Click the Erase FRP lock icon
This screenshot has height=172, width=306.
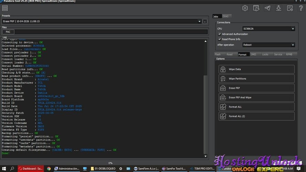pyautogui.click(x=223, y=88)
